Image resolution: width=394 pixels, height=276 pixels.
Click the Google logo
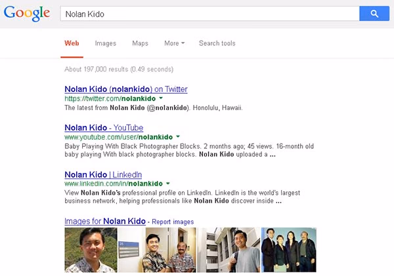(27, 14)
